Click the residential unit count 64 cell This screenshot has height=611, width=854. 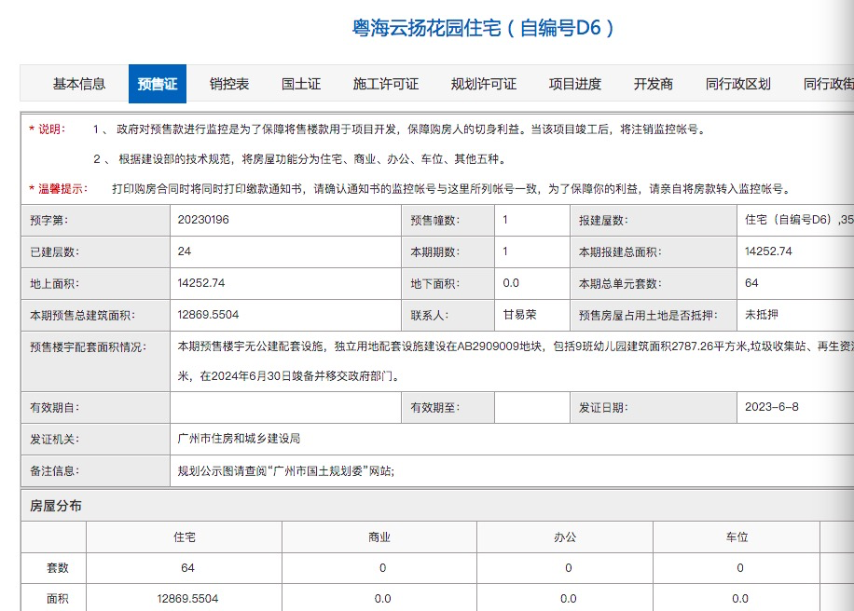(x=184, y=567)
